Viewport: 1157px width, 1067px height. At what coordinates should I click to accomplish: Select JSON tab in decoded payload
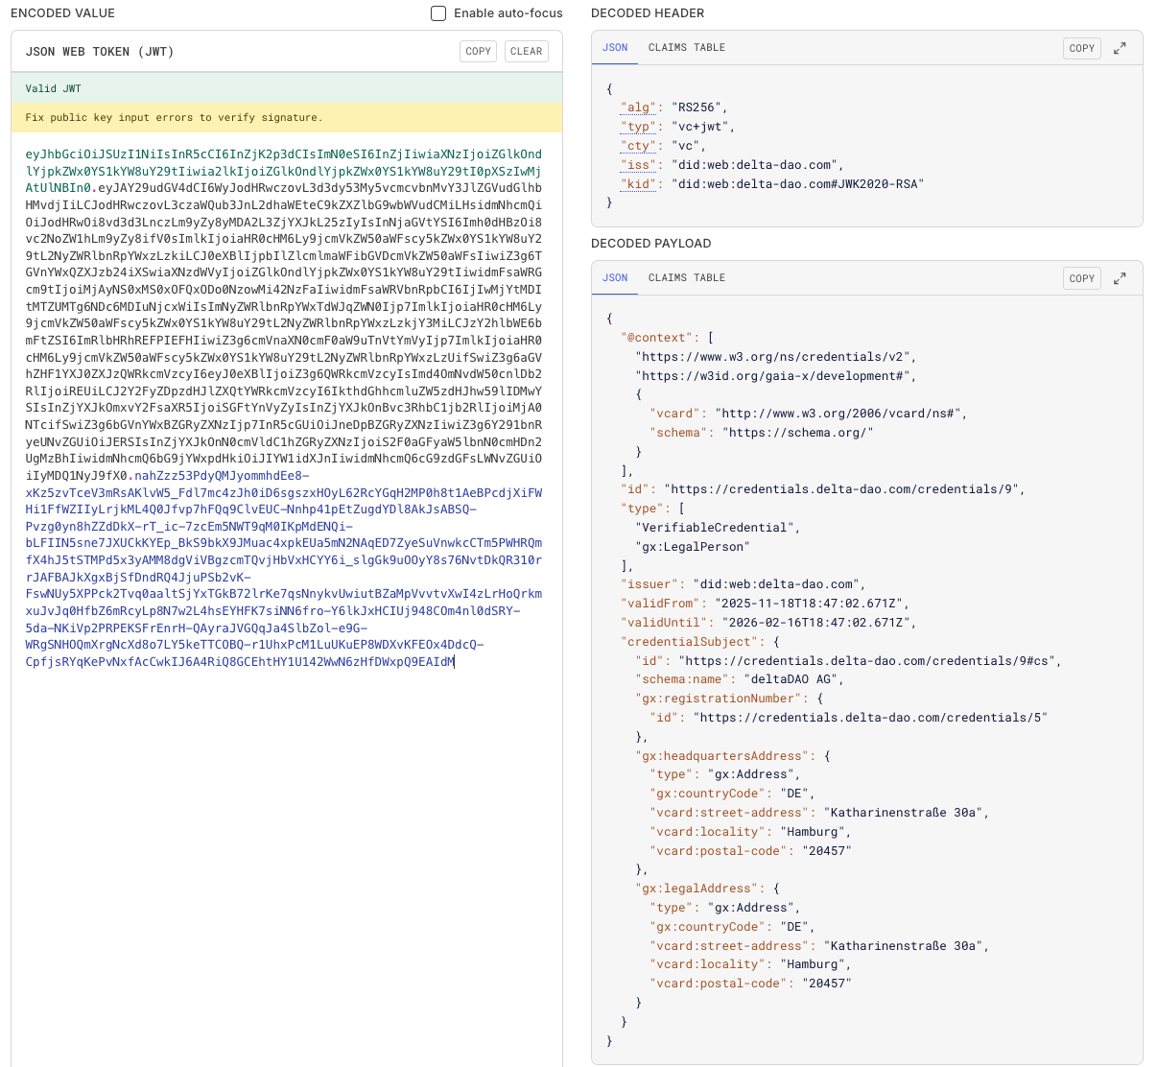[x=615, y=278]
